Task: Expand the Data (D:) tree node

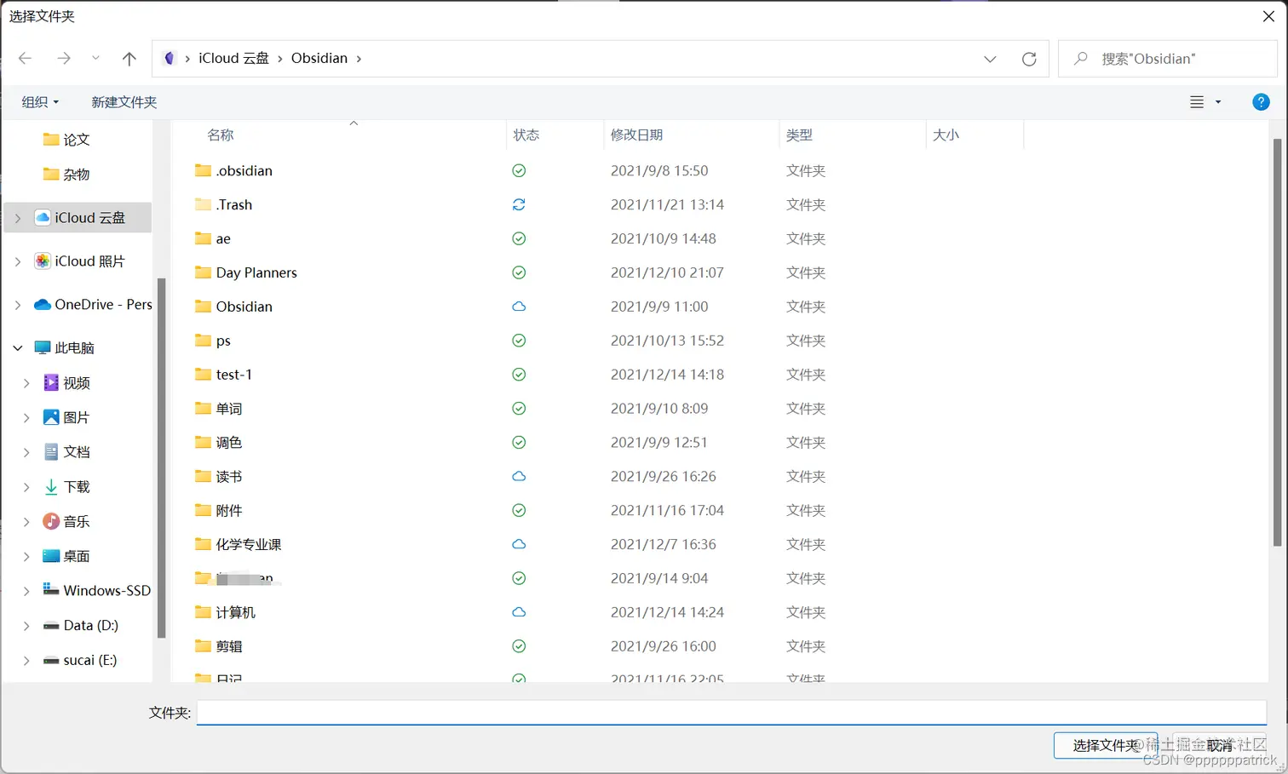Action: 26,625
